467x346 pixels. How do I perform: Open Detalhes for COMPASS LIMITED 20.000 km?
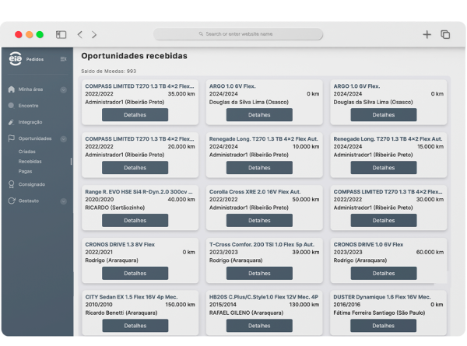click(x=135, y=167)
